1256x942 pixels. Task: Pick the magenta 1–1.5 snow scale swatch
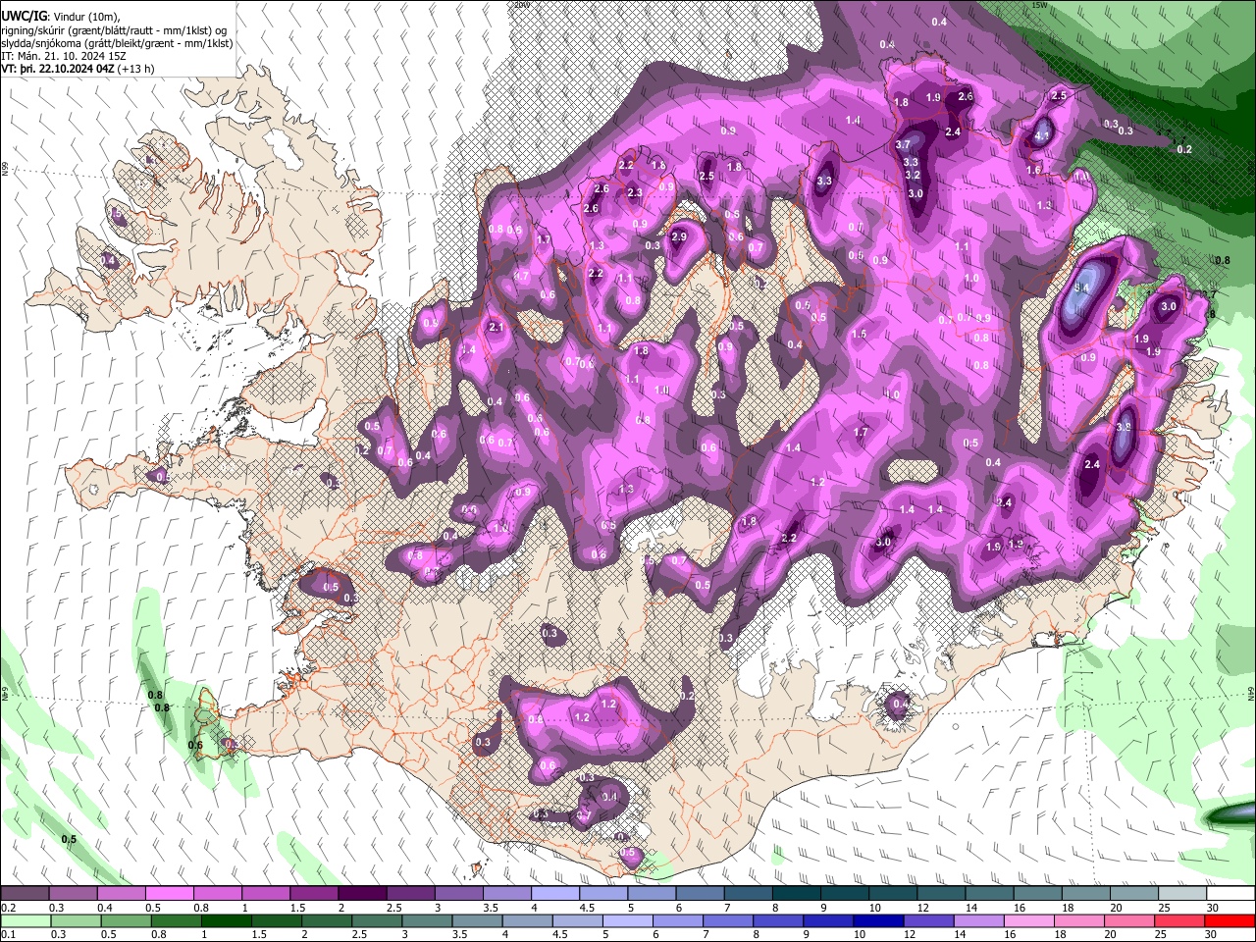265,894
